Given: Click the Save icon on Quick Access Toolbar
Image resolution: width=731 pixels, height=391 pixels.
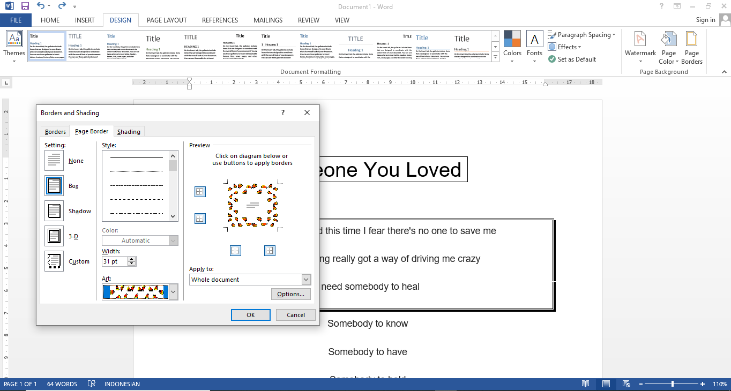Looking at the screenshot, I should 24,6.
